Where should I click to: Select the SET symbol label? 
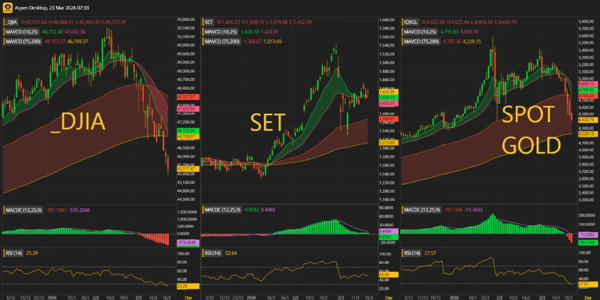pos(209,22)
